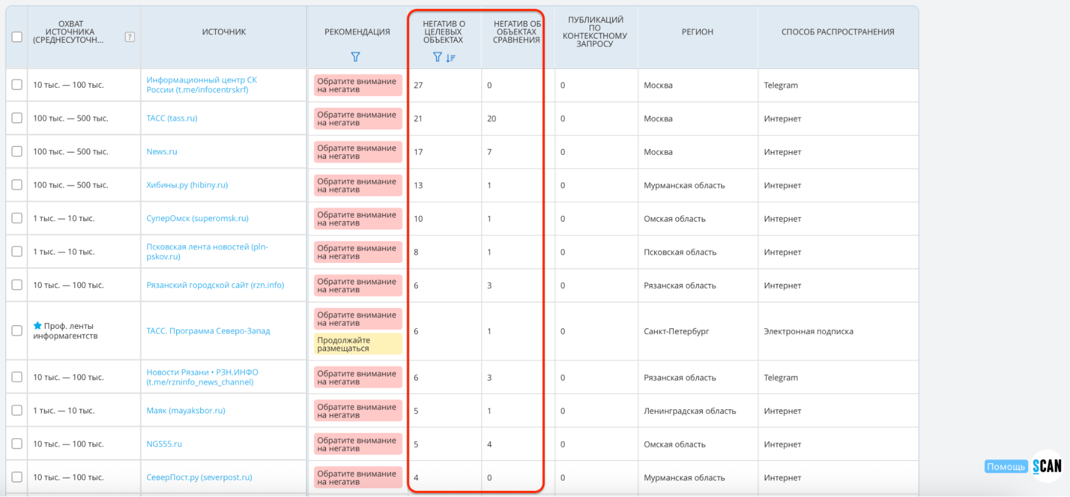Open Хибины.ру (hibiny.ru) source
The height and width of the screenshot is (497, 1070).
[x=187, y=185]
